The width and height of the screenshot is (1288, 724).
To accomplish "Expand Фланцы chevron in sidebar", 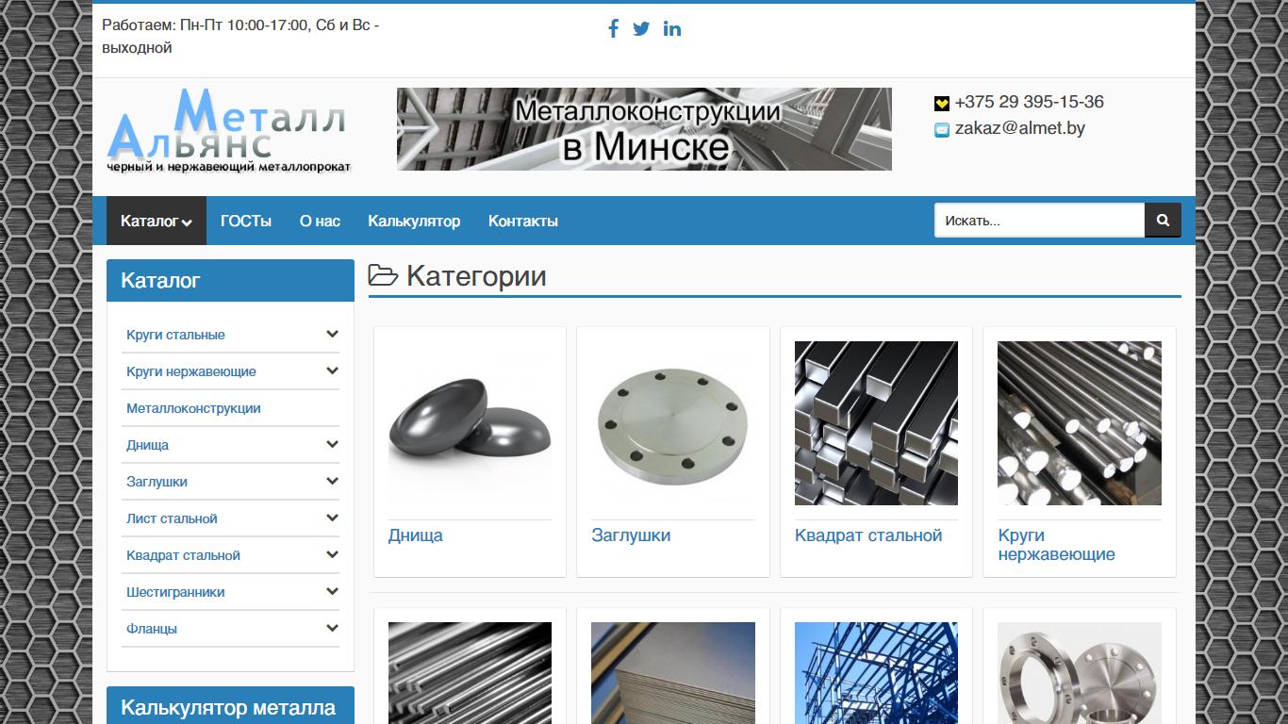I will pyautogui.click(x=332, y=628).
